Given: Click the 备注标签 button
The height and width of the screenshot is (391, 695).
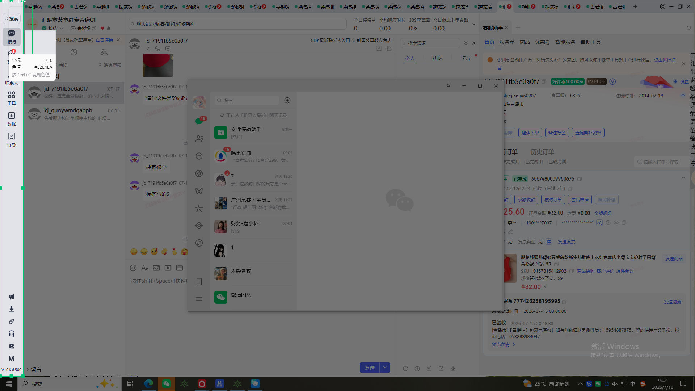Looking at the screenshot, I should [557, 133].
